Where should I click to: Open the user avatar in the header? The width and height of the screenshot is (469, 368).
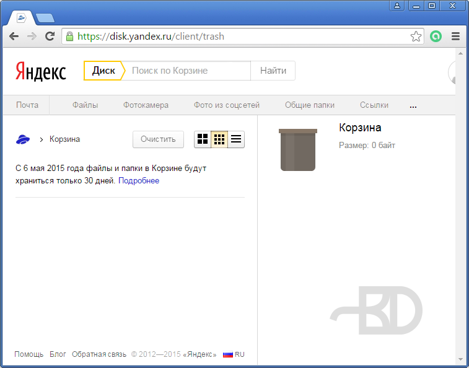tap(452, 72)
